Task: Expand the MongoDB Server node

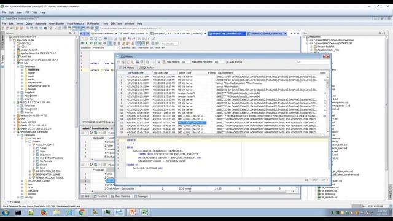Action: (x=15, y=60)
